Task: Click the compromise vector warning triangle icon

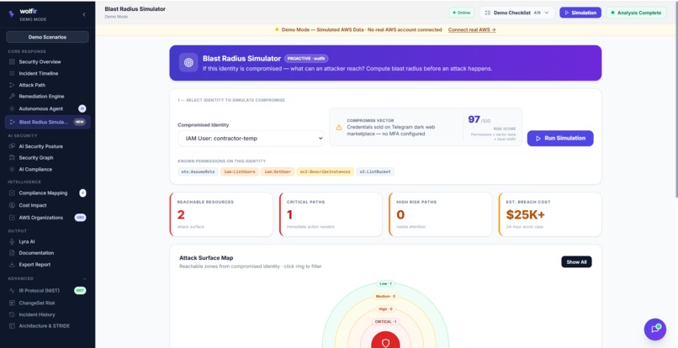Action: tap(338, 128)
